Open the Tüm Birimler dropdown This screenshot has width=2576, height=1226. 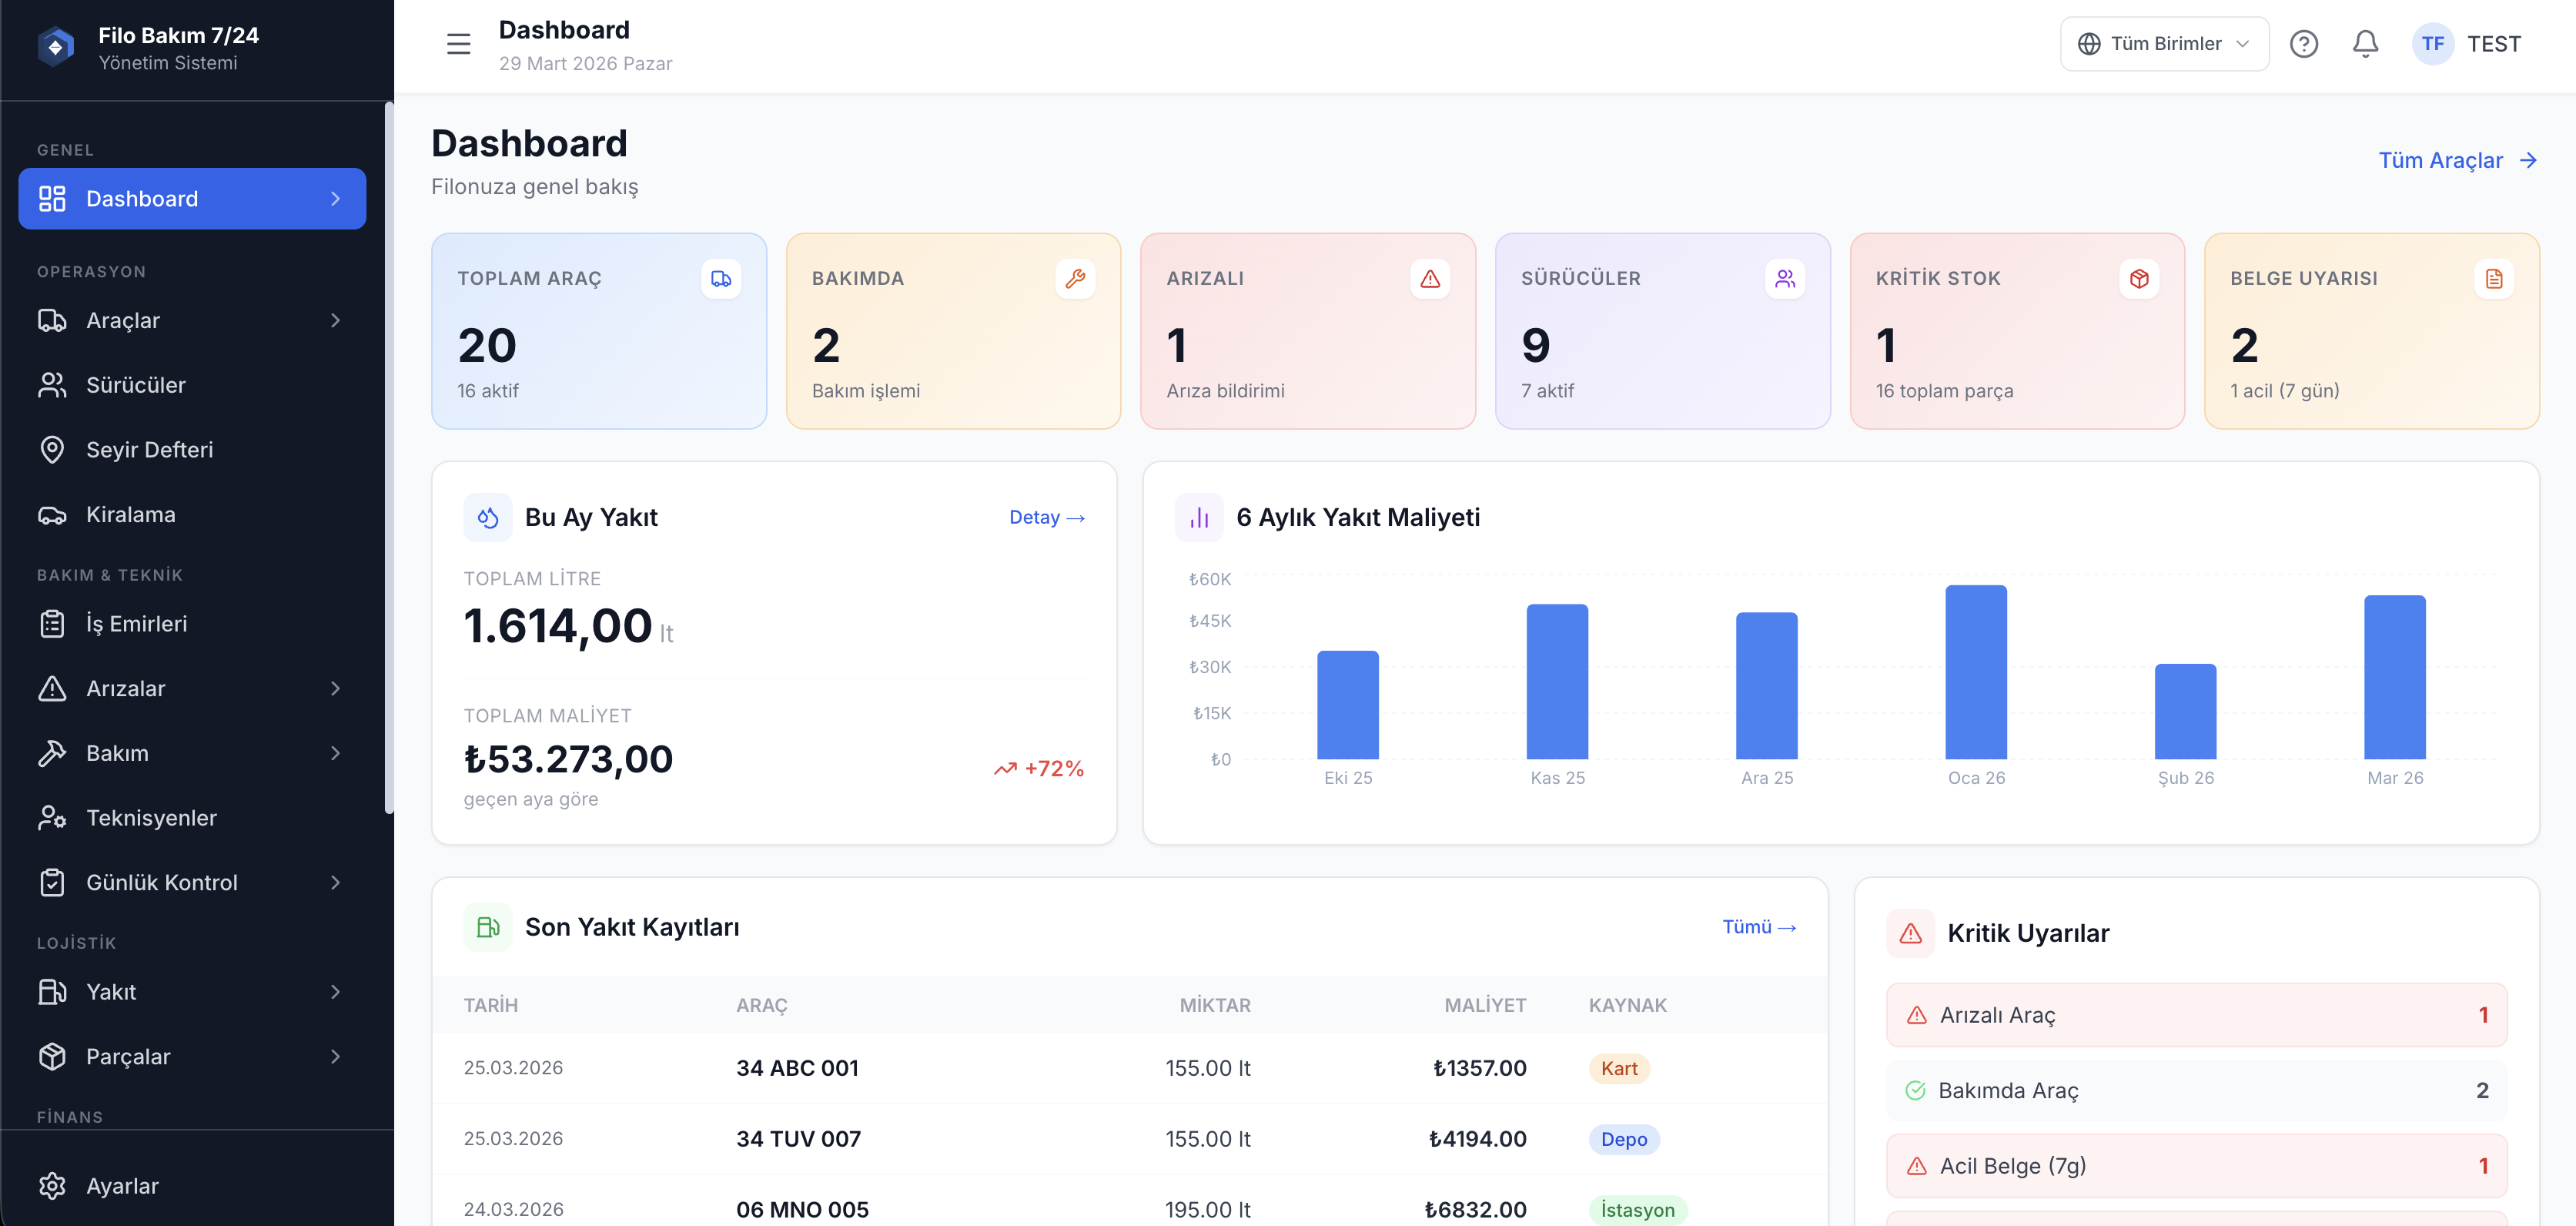click(x=2163, y=43)
